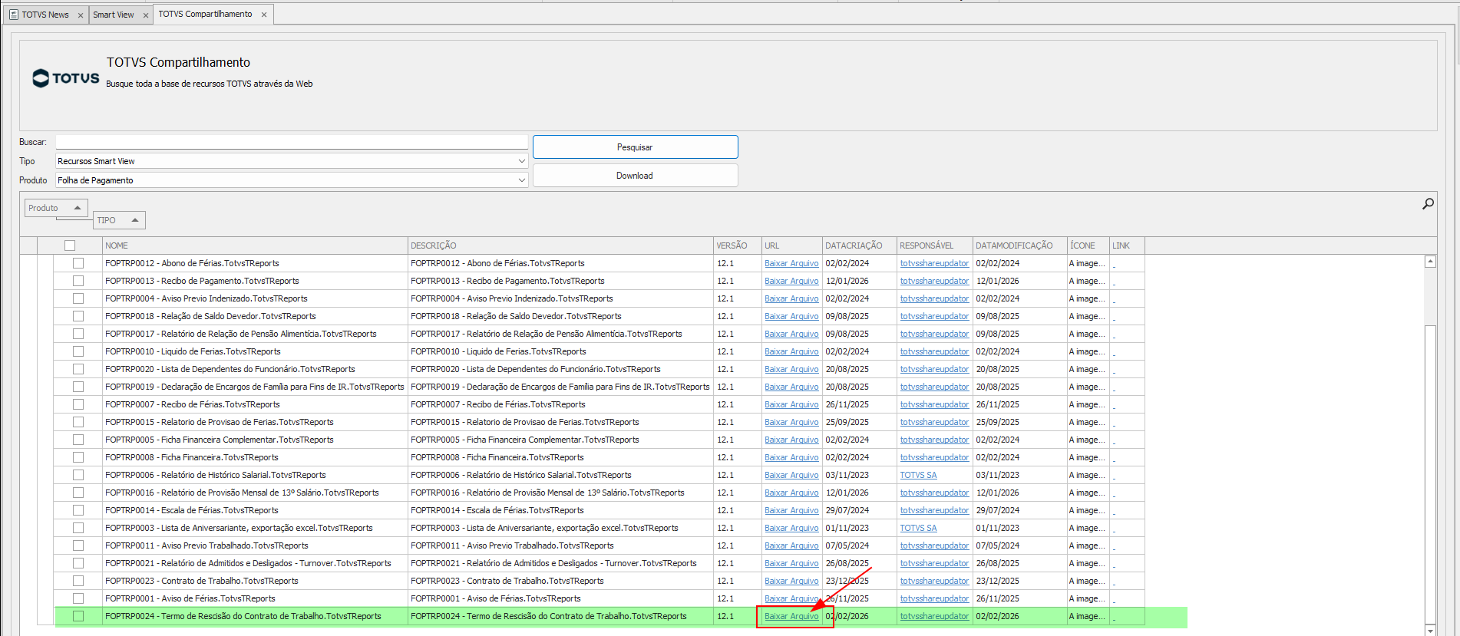The height and width of the screenshot is (636, 1460).
Task: Close the TOTVS Compartilhamento tab
Action: [x=264, y=15]
